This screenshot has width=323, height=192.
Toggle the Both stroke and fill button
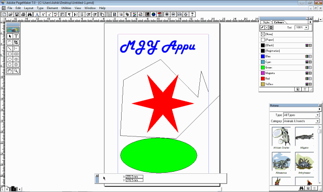[x=271, y=27]
